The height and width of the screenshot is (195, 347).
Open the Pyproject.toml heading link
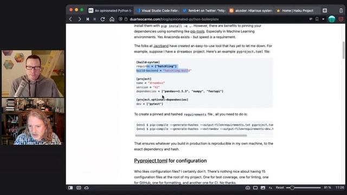[x=151, y=161]
